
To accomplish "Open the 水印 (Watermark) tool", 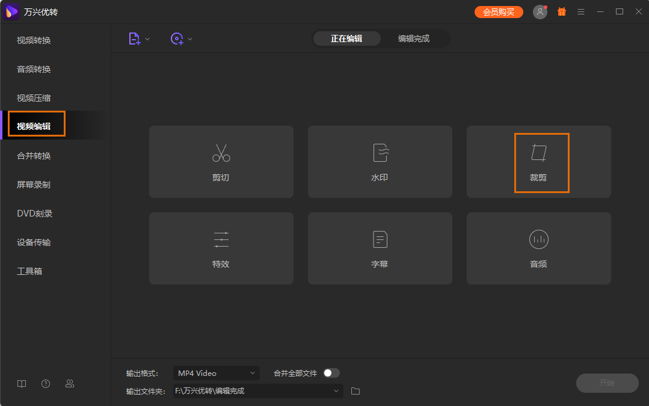I will coord(380,161).
